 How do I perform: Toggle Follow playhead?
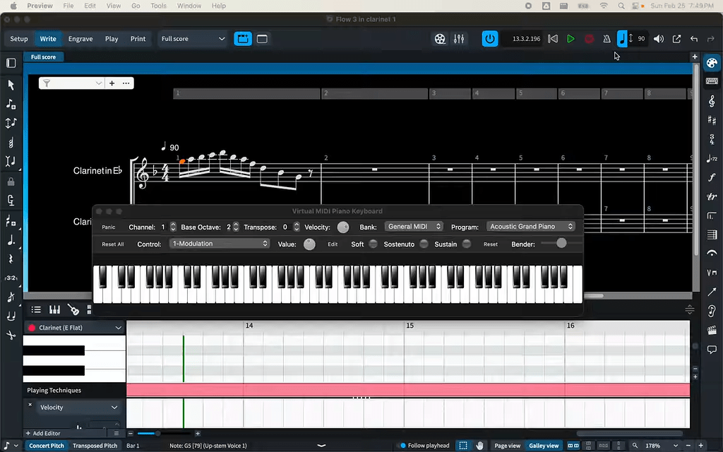coord(424,446)
